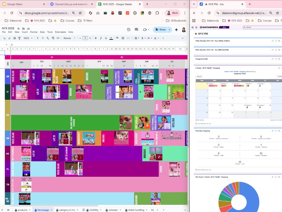282x212 pixels.
Task: Click the Jira search field
Action: (x=263, y=27)
